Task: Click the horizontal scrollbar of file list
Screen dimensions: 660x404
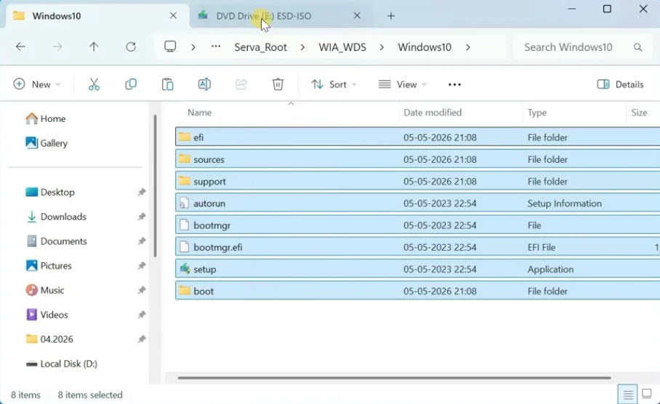Action: 394,378
